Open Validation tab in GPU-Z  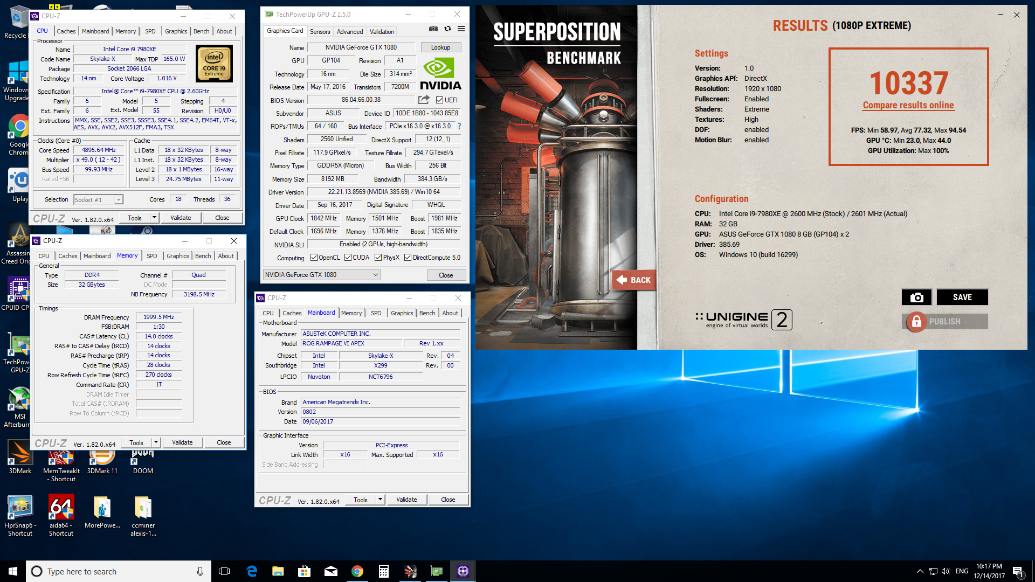coord(382,32)
